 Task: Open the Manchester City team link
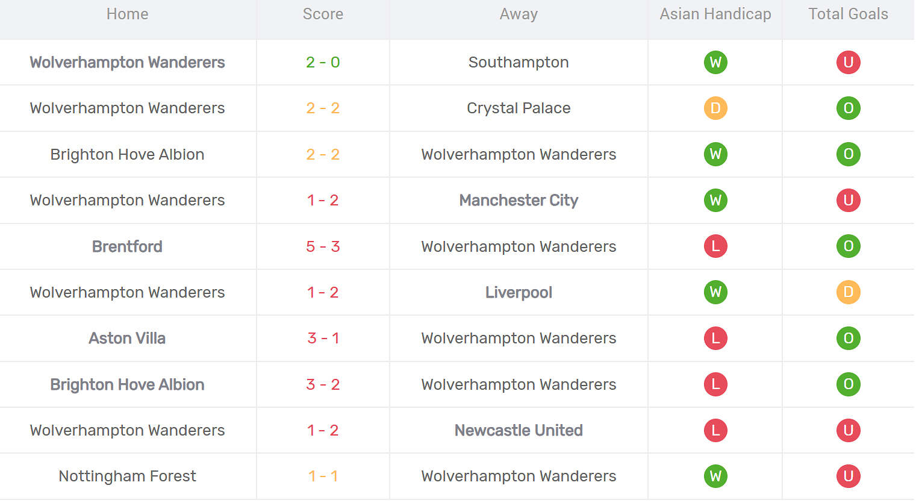click(519, 200)
